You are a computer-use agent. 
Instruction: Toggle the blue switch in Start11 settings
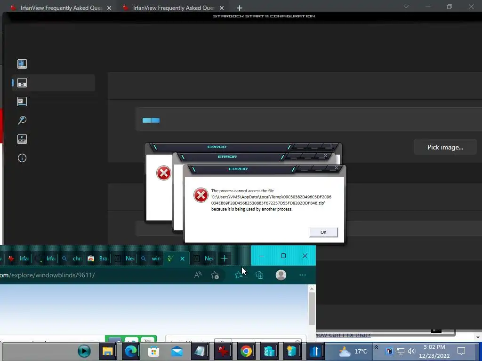click(x=151, y=120)
